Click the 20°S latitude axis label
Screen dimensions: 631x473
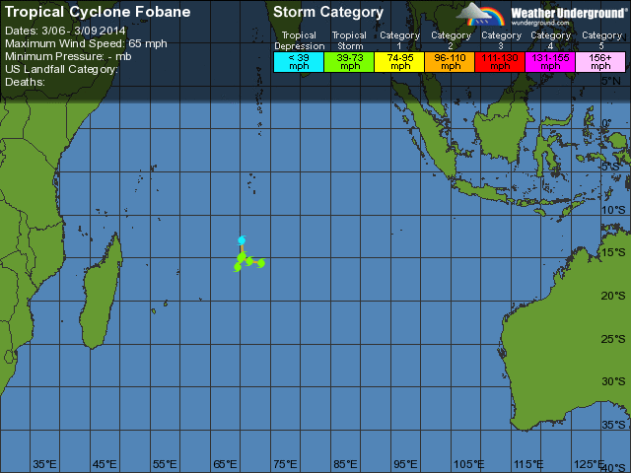click(614, 296)
